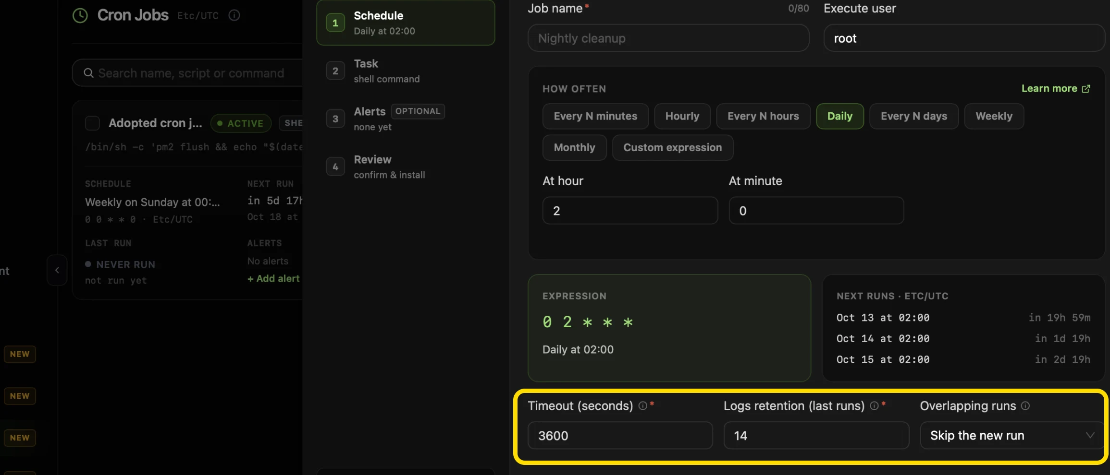Go to the Review step

(406, 167)
